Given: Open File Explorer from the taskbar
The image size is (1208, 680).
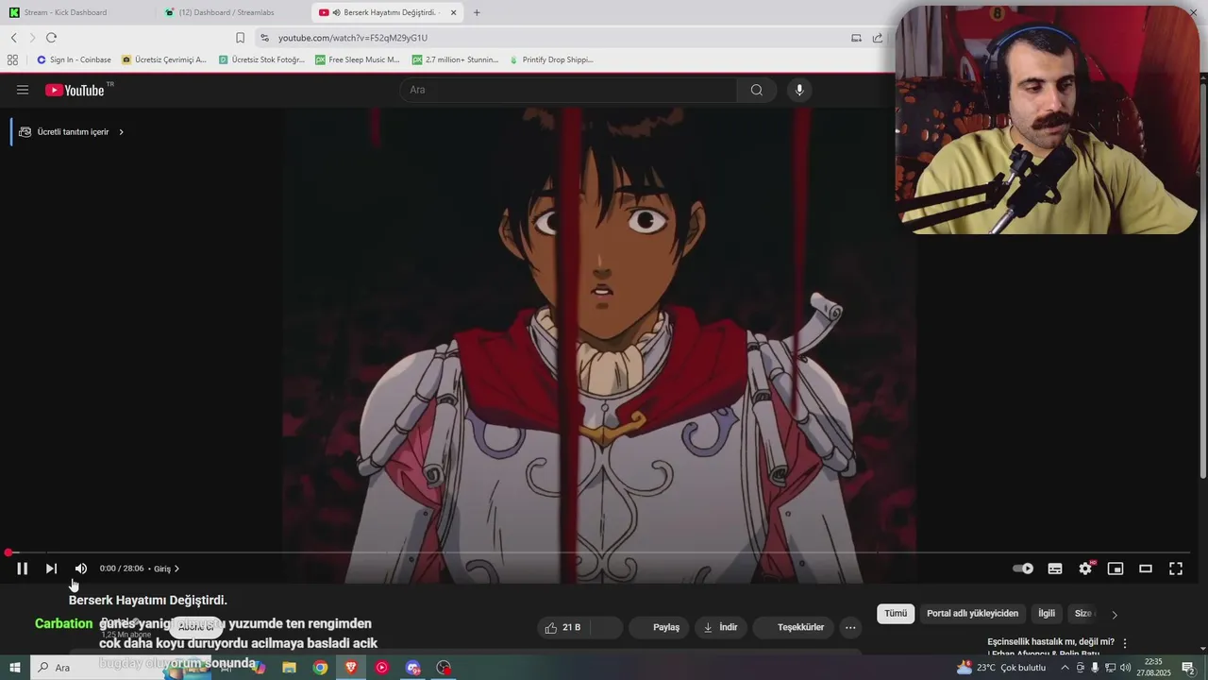Looking at the screenshot, I should (289, 668).
